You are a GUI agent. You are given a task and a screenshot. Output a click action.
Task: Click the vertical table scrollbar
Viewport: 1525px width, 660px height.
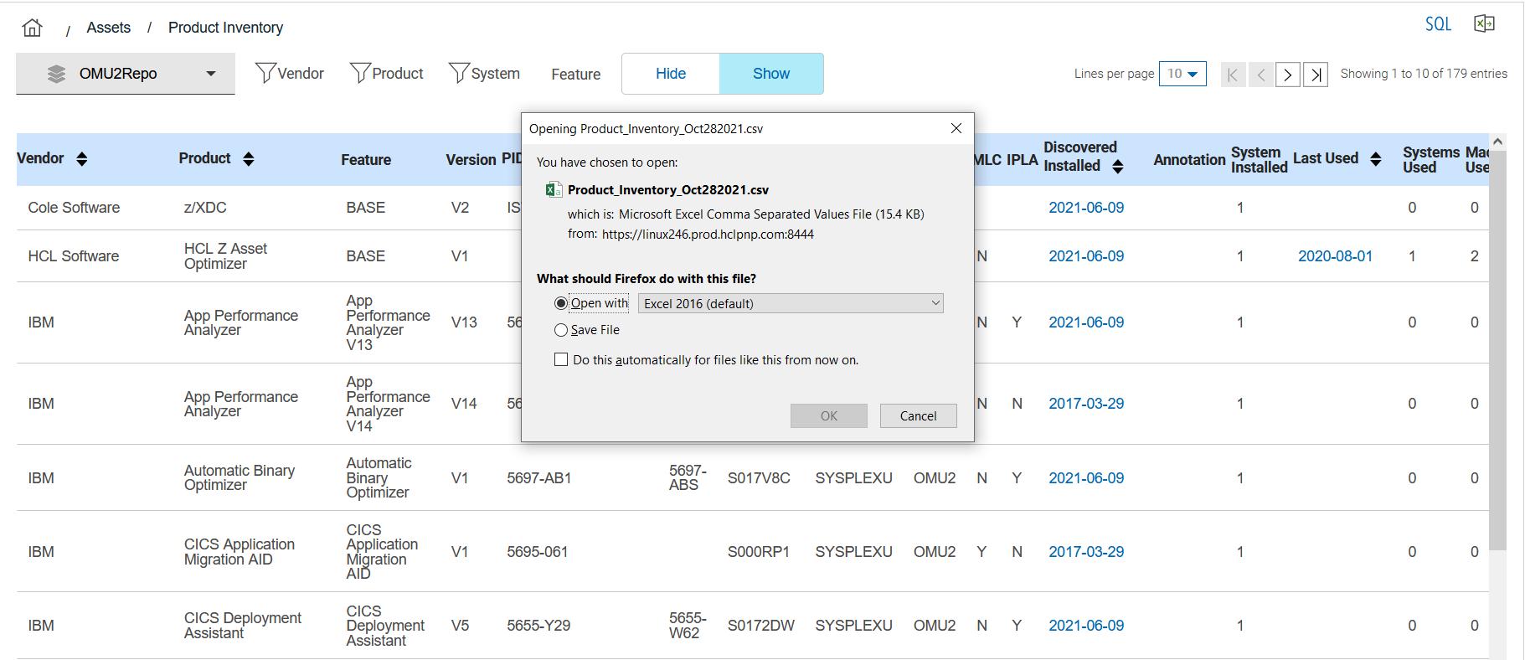(x=1497, y=352)
